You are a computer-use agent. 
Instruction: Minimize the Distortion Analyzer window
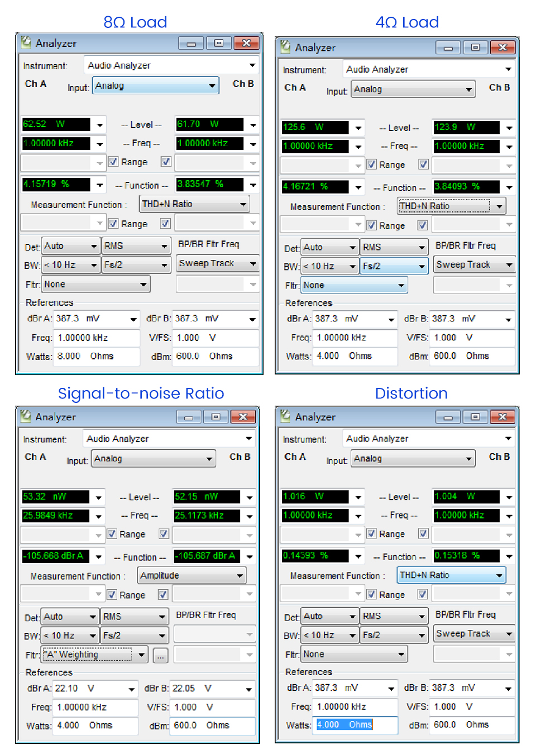[x=448, y=417]
